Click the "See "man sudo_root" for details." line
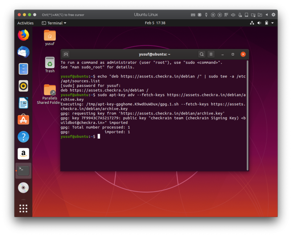 (97, 67)
